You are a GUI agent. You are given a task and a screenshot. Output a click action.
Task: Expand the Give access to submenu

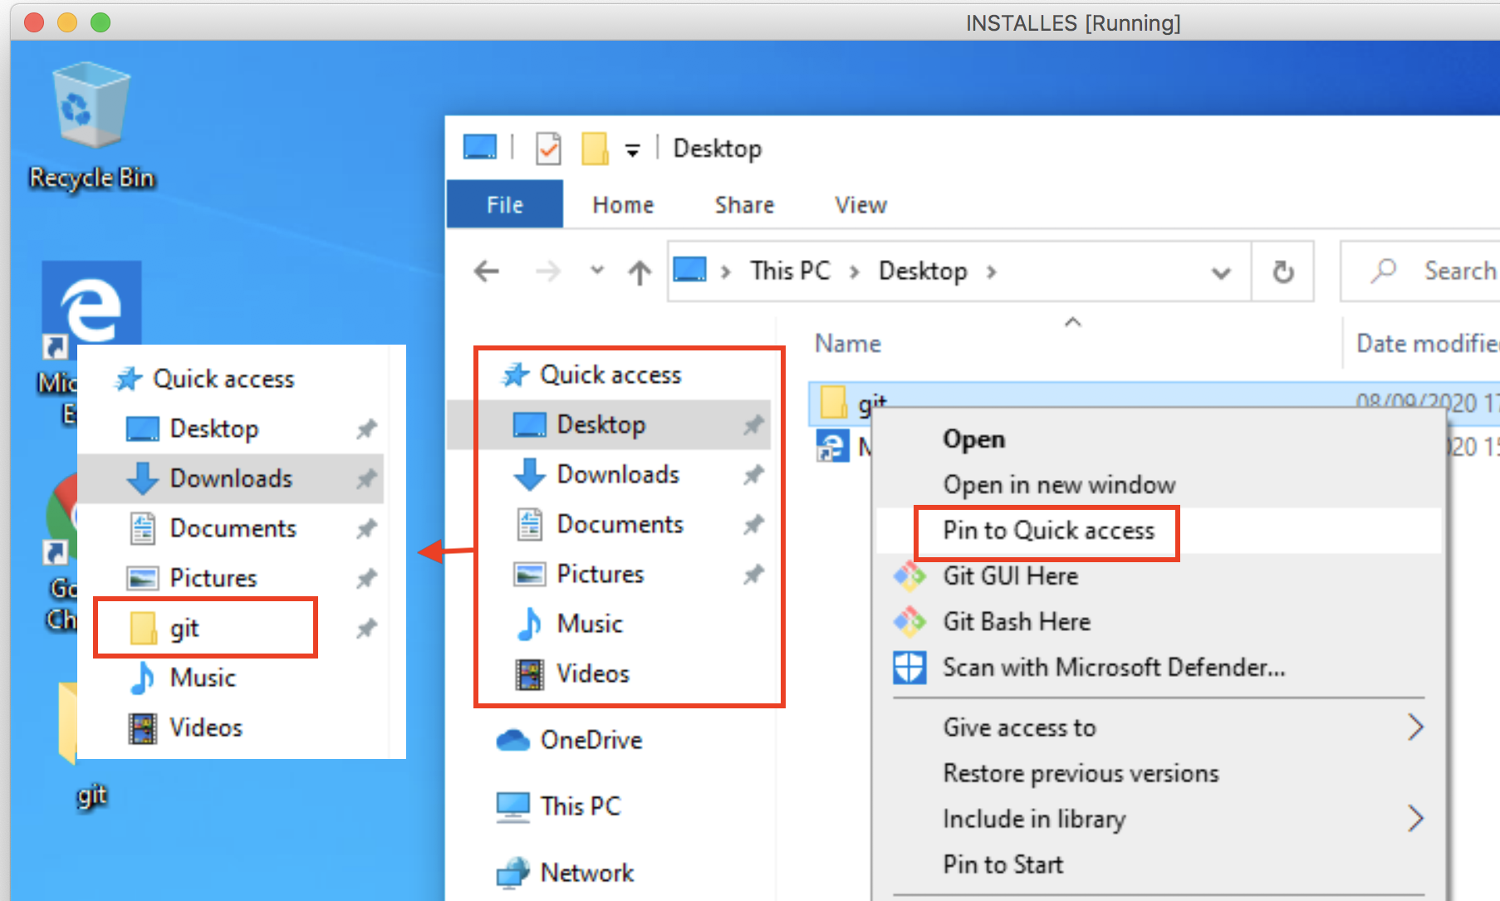point(1159,727)
